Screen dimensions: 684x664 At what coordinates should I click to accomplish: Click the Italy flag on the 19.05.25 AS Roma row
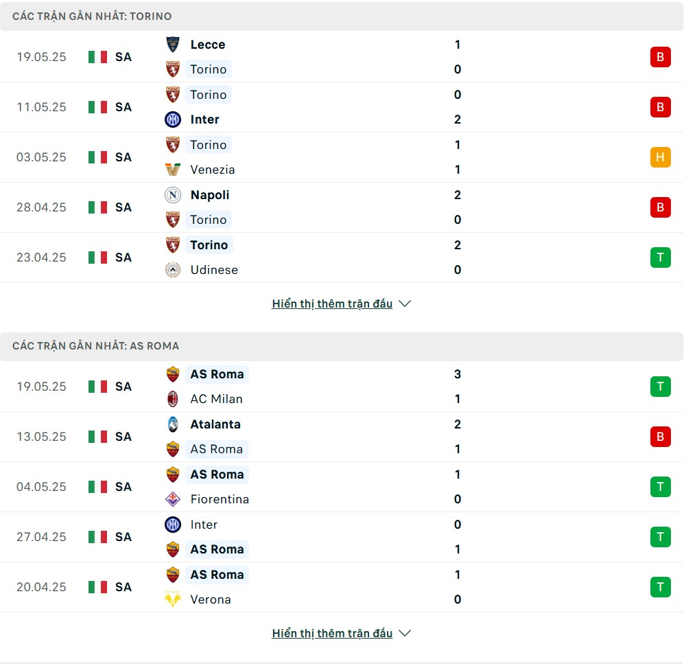(97, 387)
